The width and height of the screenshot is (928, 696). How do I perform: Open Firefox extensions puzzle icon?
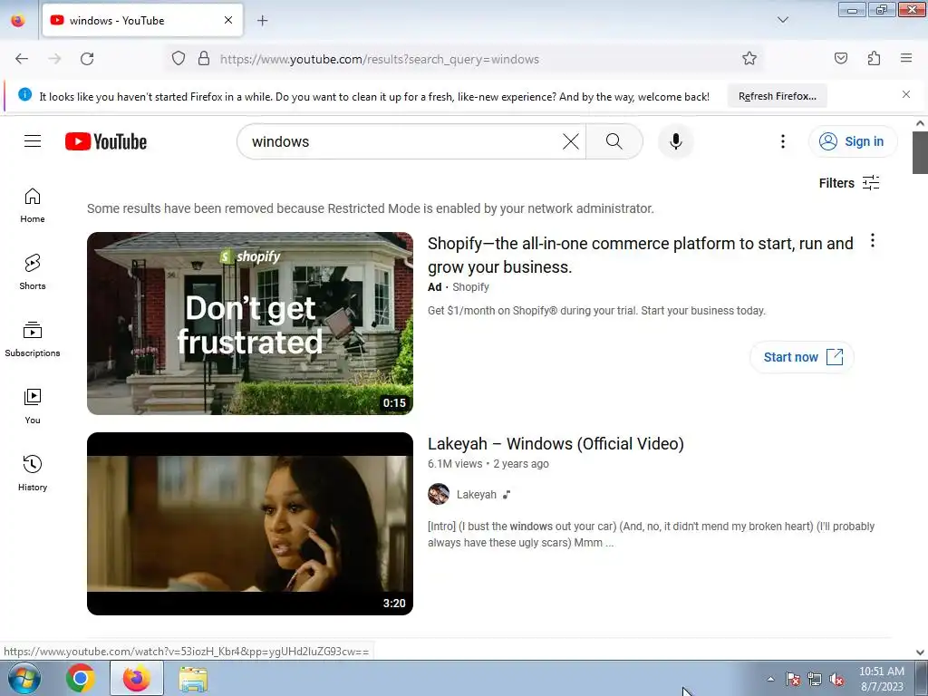(874, 59)
